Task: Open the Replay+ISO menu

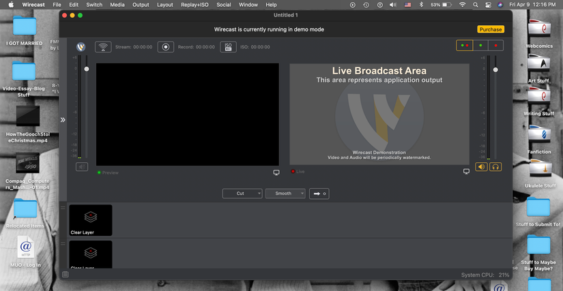Action: [194, 5]
